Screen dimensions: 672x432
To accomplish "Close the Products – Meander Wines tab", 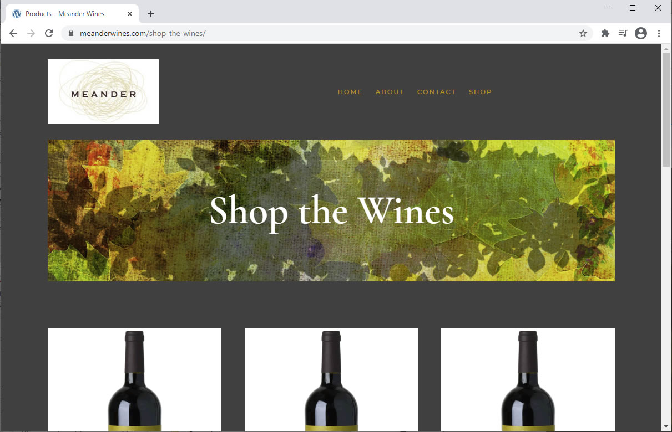I will [130, 14].
